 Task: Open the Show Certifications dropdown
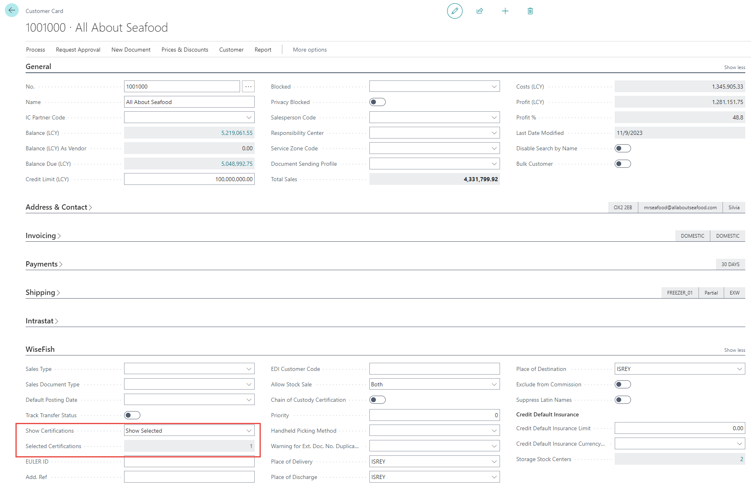pos(249,431)
